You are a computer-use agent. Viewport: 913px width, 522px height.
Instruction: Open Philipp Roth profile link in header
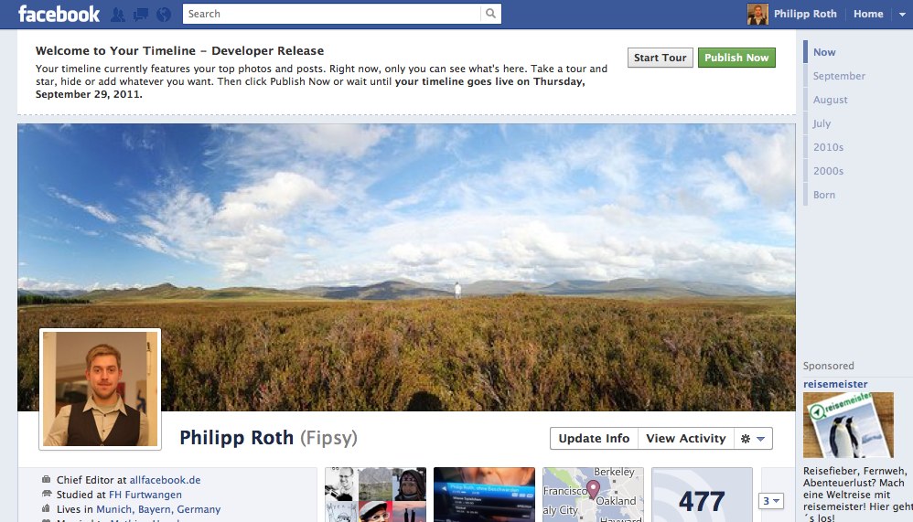[x=805, y=14]
